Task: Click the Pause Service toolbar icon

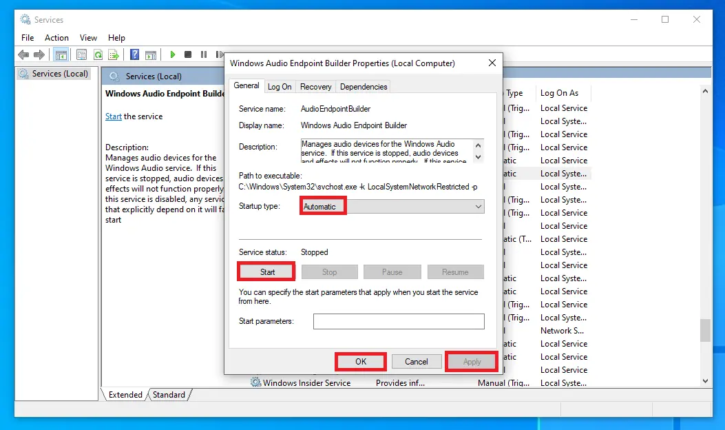Action: 203,54
